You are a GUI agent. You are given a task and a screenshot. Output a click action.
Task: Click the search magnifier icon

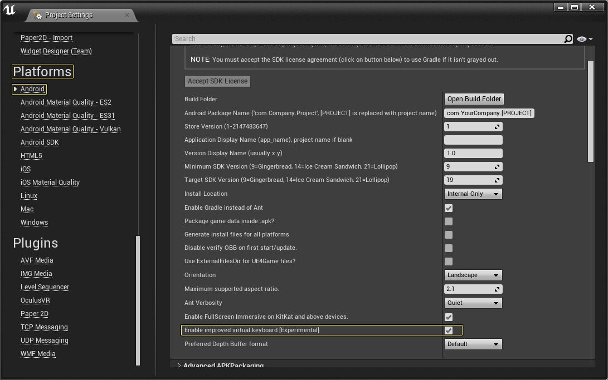click(x=568, y=39)
